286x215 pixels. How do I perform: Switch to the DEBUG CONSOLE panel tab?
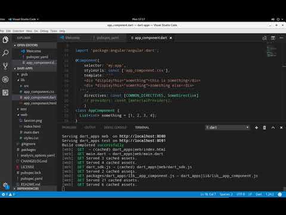pyautogui.click(x=116, y=127)
